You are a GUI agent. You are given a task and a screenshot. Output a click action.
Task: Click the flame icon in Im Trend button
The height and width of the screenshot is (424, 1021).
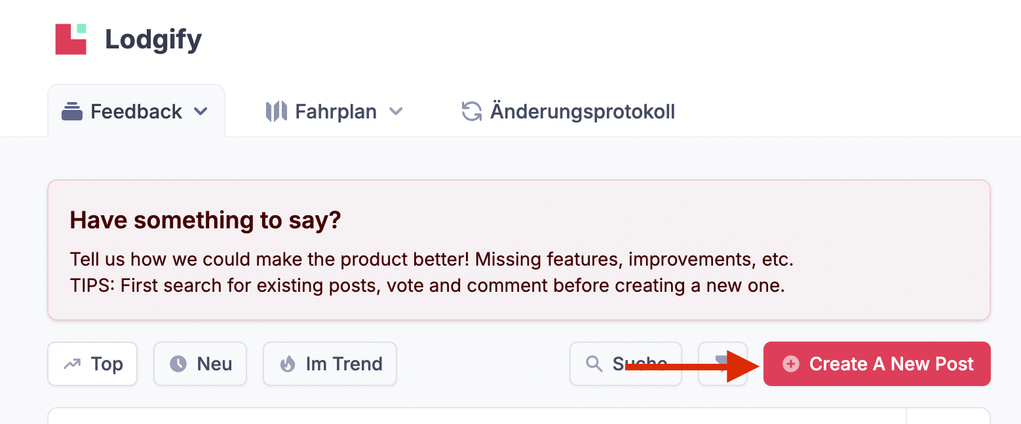pyautogui.click(x=288, y=364)
